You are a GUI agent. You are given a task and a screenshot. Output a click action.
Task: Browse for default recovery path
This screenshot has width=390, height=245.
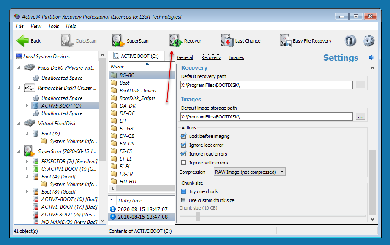click(360, 85)
